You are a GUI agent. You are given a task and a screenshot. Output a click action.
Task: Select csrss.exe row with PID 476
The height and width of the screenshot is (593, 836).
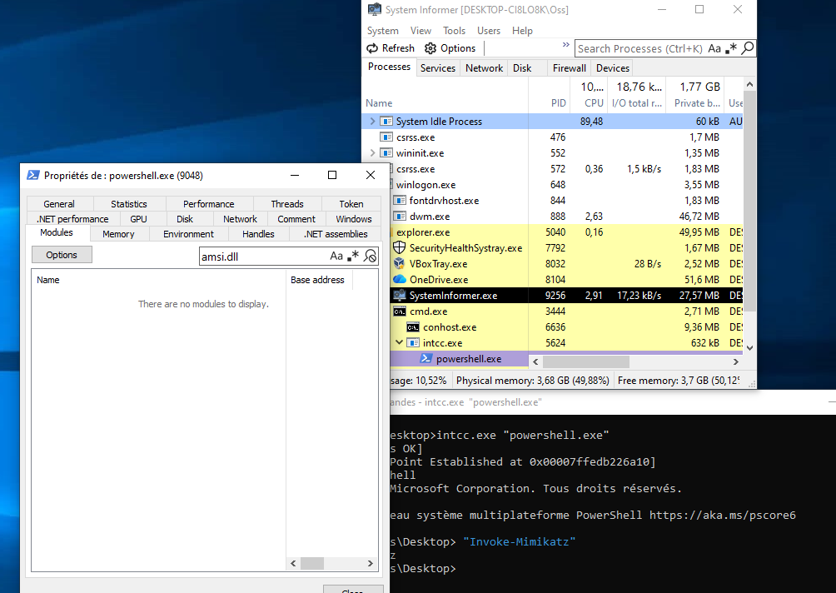552,137
